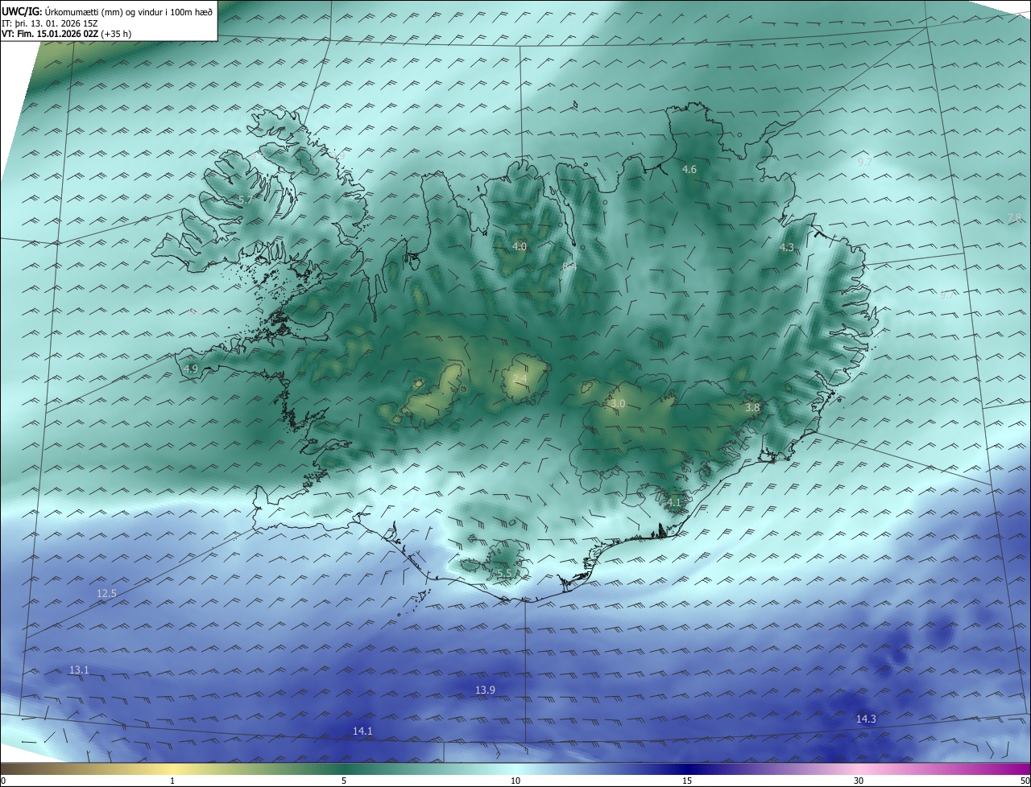Click the 'VT: Fim. 15.01.2026 02Z' valid time
The height and width of the screenshot is (787, 1031).
pyautogui.click(x=50, y=34)
